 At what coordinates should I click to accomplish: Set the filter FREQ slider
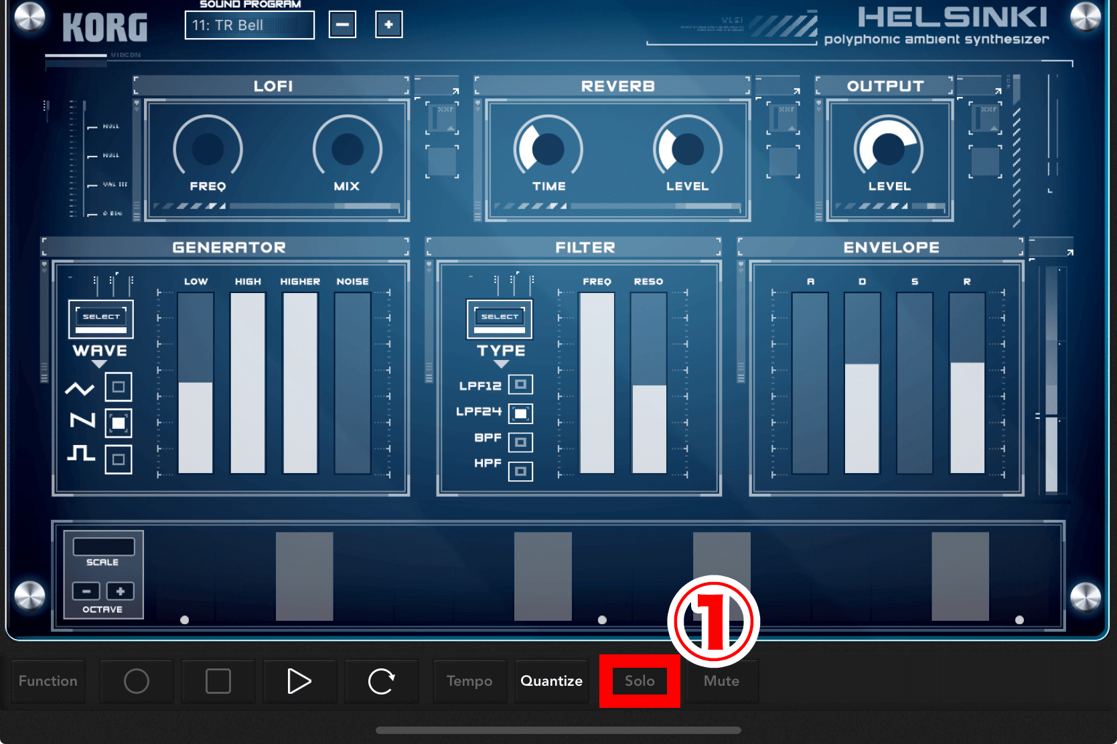pos(597,383)
